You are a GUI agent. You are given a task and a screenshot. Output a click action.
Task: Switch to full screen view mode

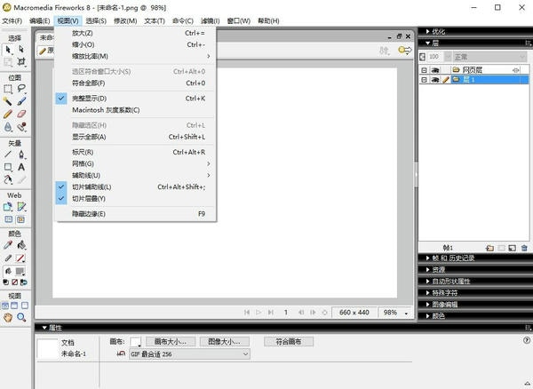(x=25, y=306)
